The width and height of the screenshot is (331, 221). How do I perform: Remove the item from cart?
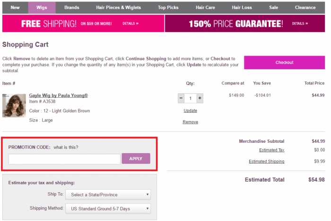(190, 122)
